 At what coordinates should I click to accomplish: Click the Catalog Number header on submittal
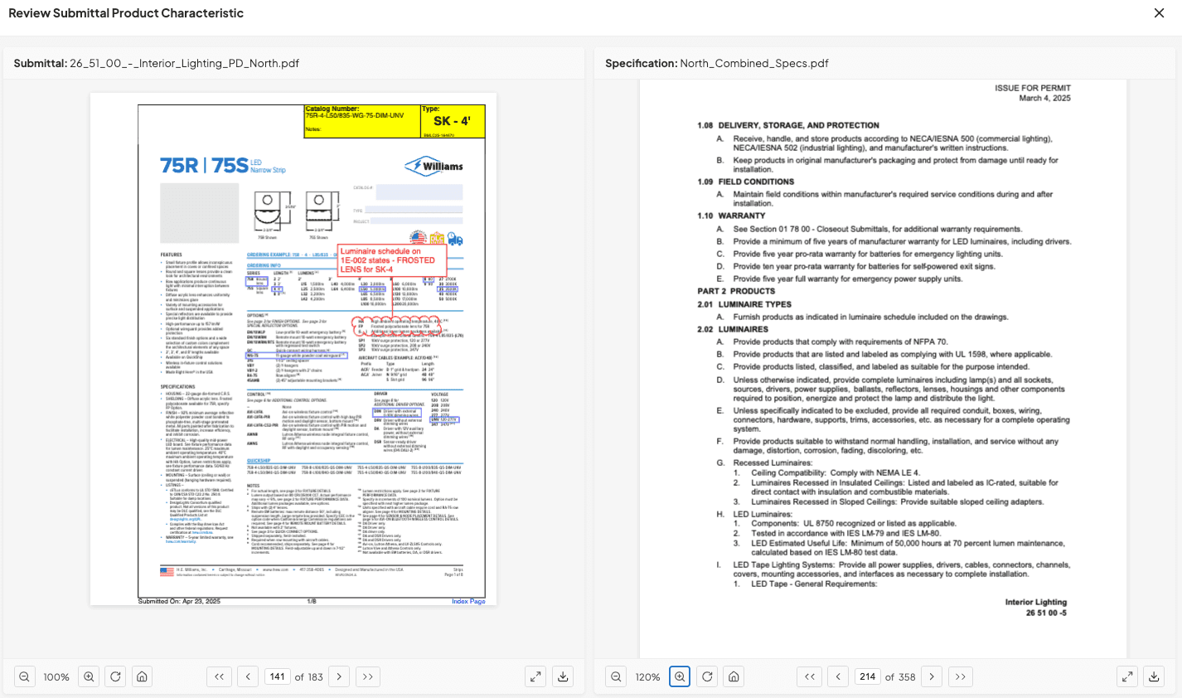pyautogui.click(x=332, y=109)
